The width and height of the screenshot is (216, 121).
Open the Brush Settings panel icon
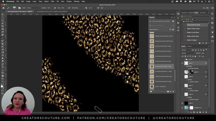[x=20, y=8]
